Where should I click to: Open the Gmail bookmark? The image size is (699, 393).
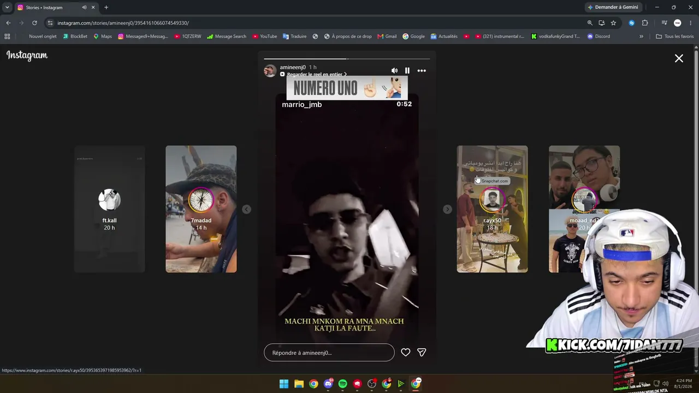click(x=387, y=37)
